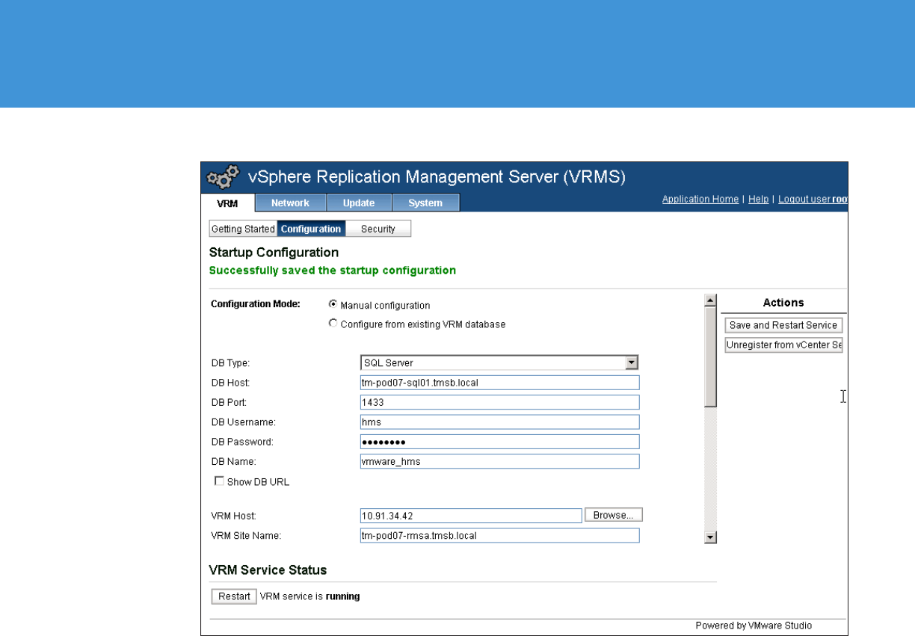This screenshot has height=636, width=915.
Task: Open the DB Type dropdown
Action: 499,363
